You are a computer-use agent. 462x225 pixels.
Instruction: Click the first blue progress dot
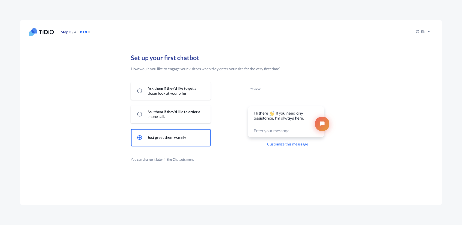tap(81, 32)
